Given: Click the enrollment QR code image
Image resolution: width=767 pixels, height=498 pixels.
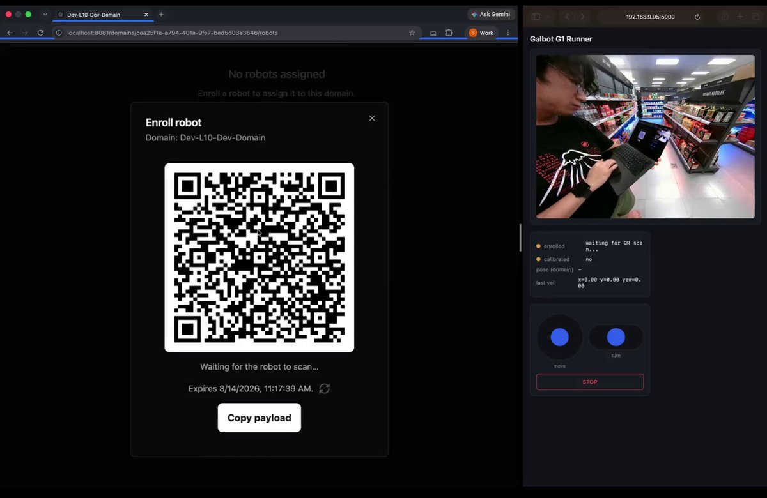Looking at the screenshot, I should point(260,257).
